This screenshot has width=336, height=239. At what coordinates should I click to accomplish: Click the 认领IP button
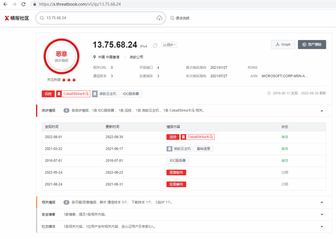169,45
